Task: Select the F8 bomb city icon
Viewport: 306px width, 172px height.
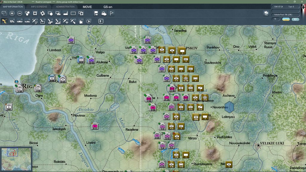Action: click(x=58, y=21)
